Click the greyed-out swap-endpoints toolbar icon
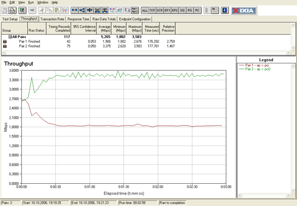Screen dimensions: 297x206 click(x=127, y=10)
